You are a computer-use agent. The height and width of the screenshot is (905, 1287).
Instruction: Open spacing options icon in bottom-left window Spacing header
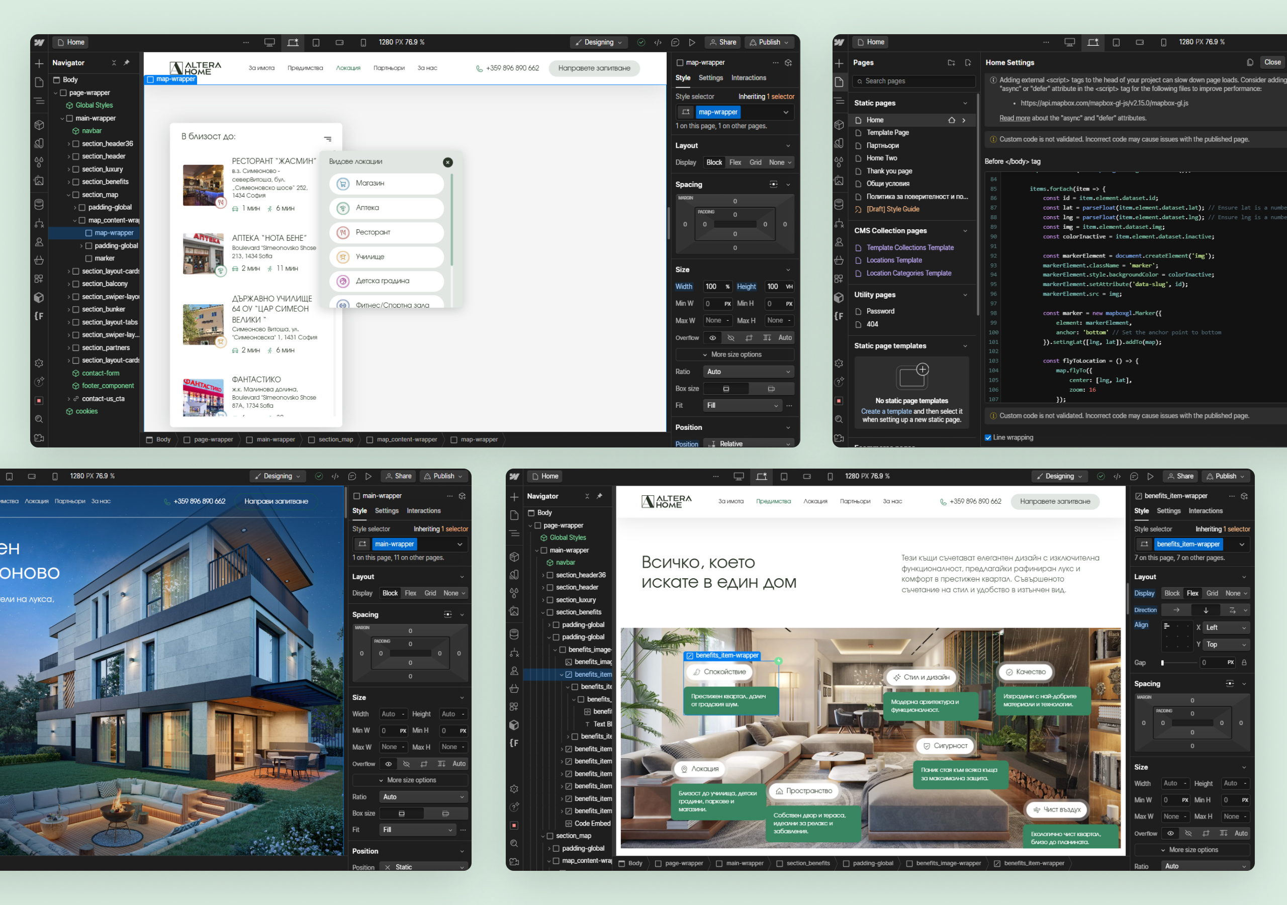(447, 614)
